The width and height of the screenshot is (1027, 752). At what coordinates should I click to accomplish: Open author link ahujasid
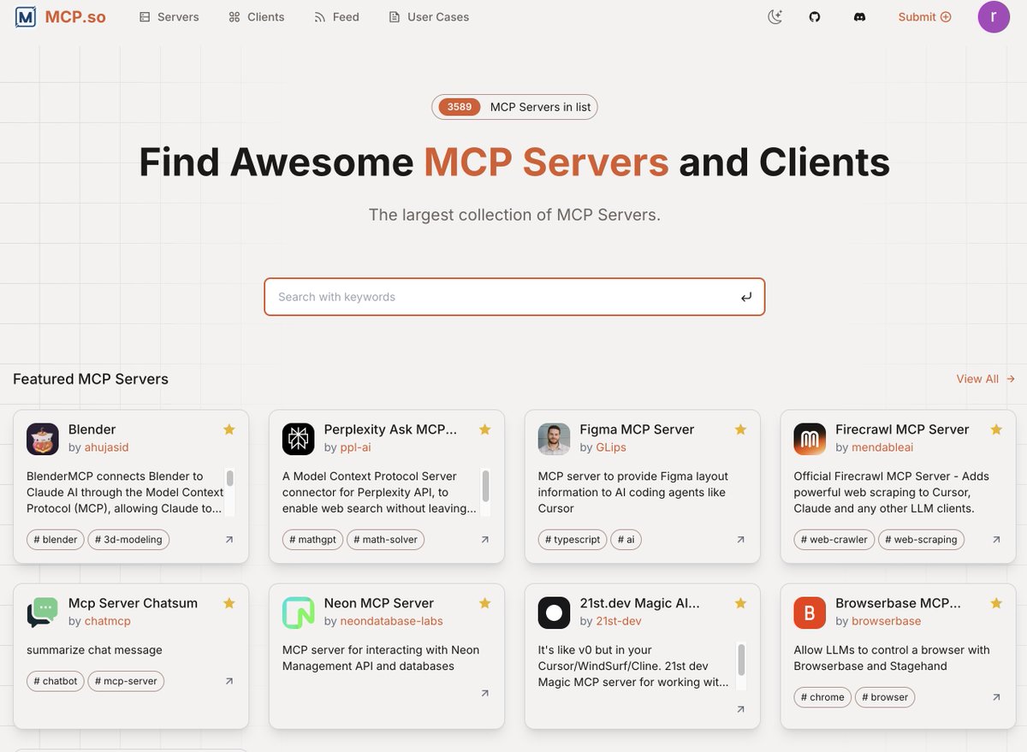[106, 447]
